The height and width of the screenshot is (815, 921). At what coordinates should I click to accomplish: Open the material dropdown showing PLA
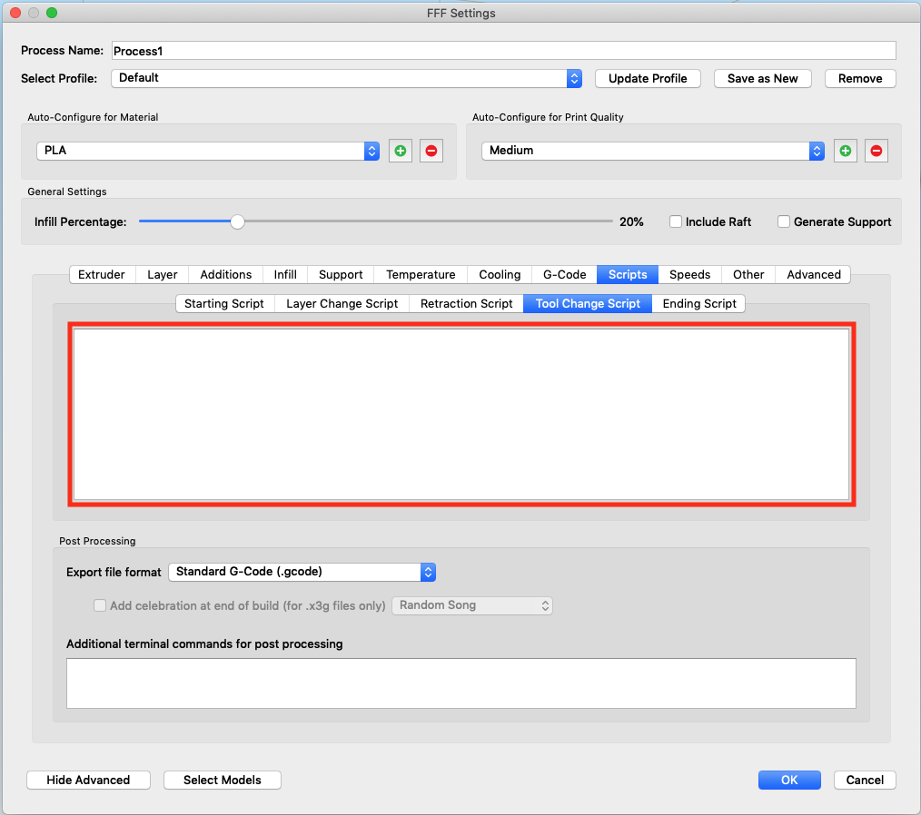coord(208,151)
